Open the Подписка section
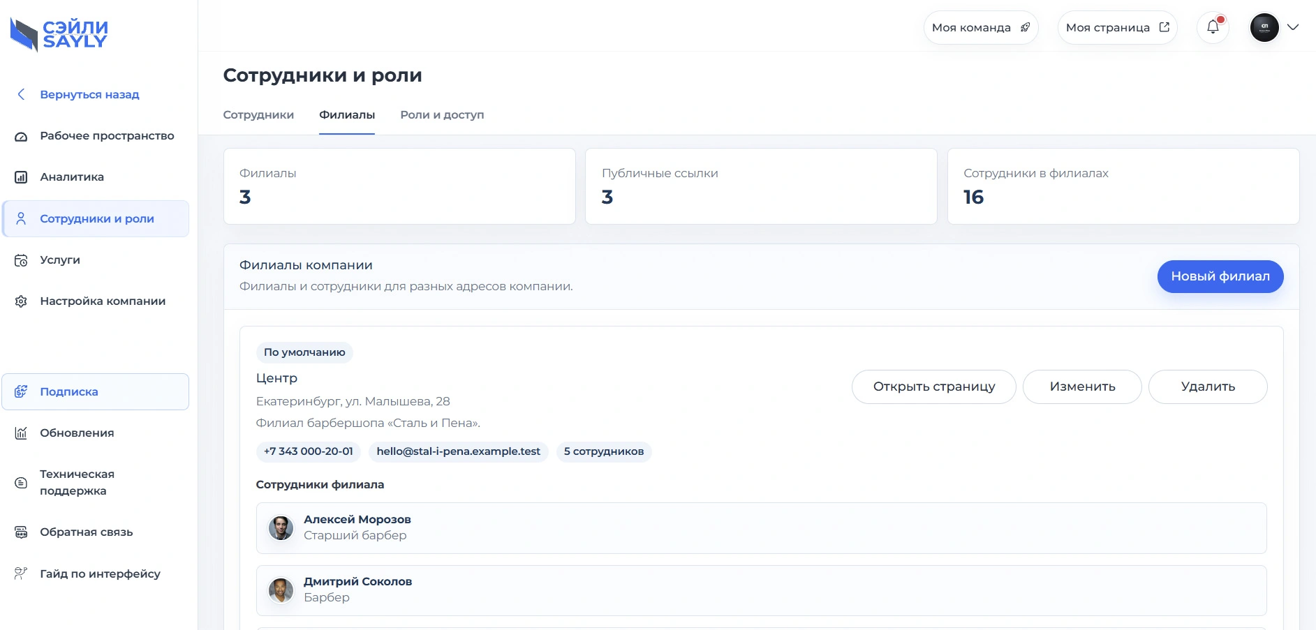This screenshot has height=630, width=1316. pos(95,391)
